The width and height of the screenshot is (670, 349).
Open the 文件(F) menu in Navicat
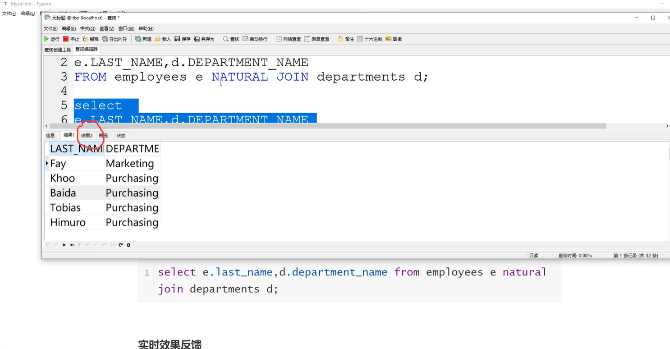click(50, 28)
